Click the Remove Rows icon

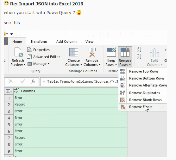click(x=125, y=52)
